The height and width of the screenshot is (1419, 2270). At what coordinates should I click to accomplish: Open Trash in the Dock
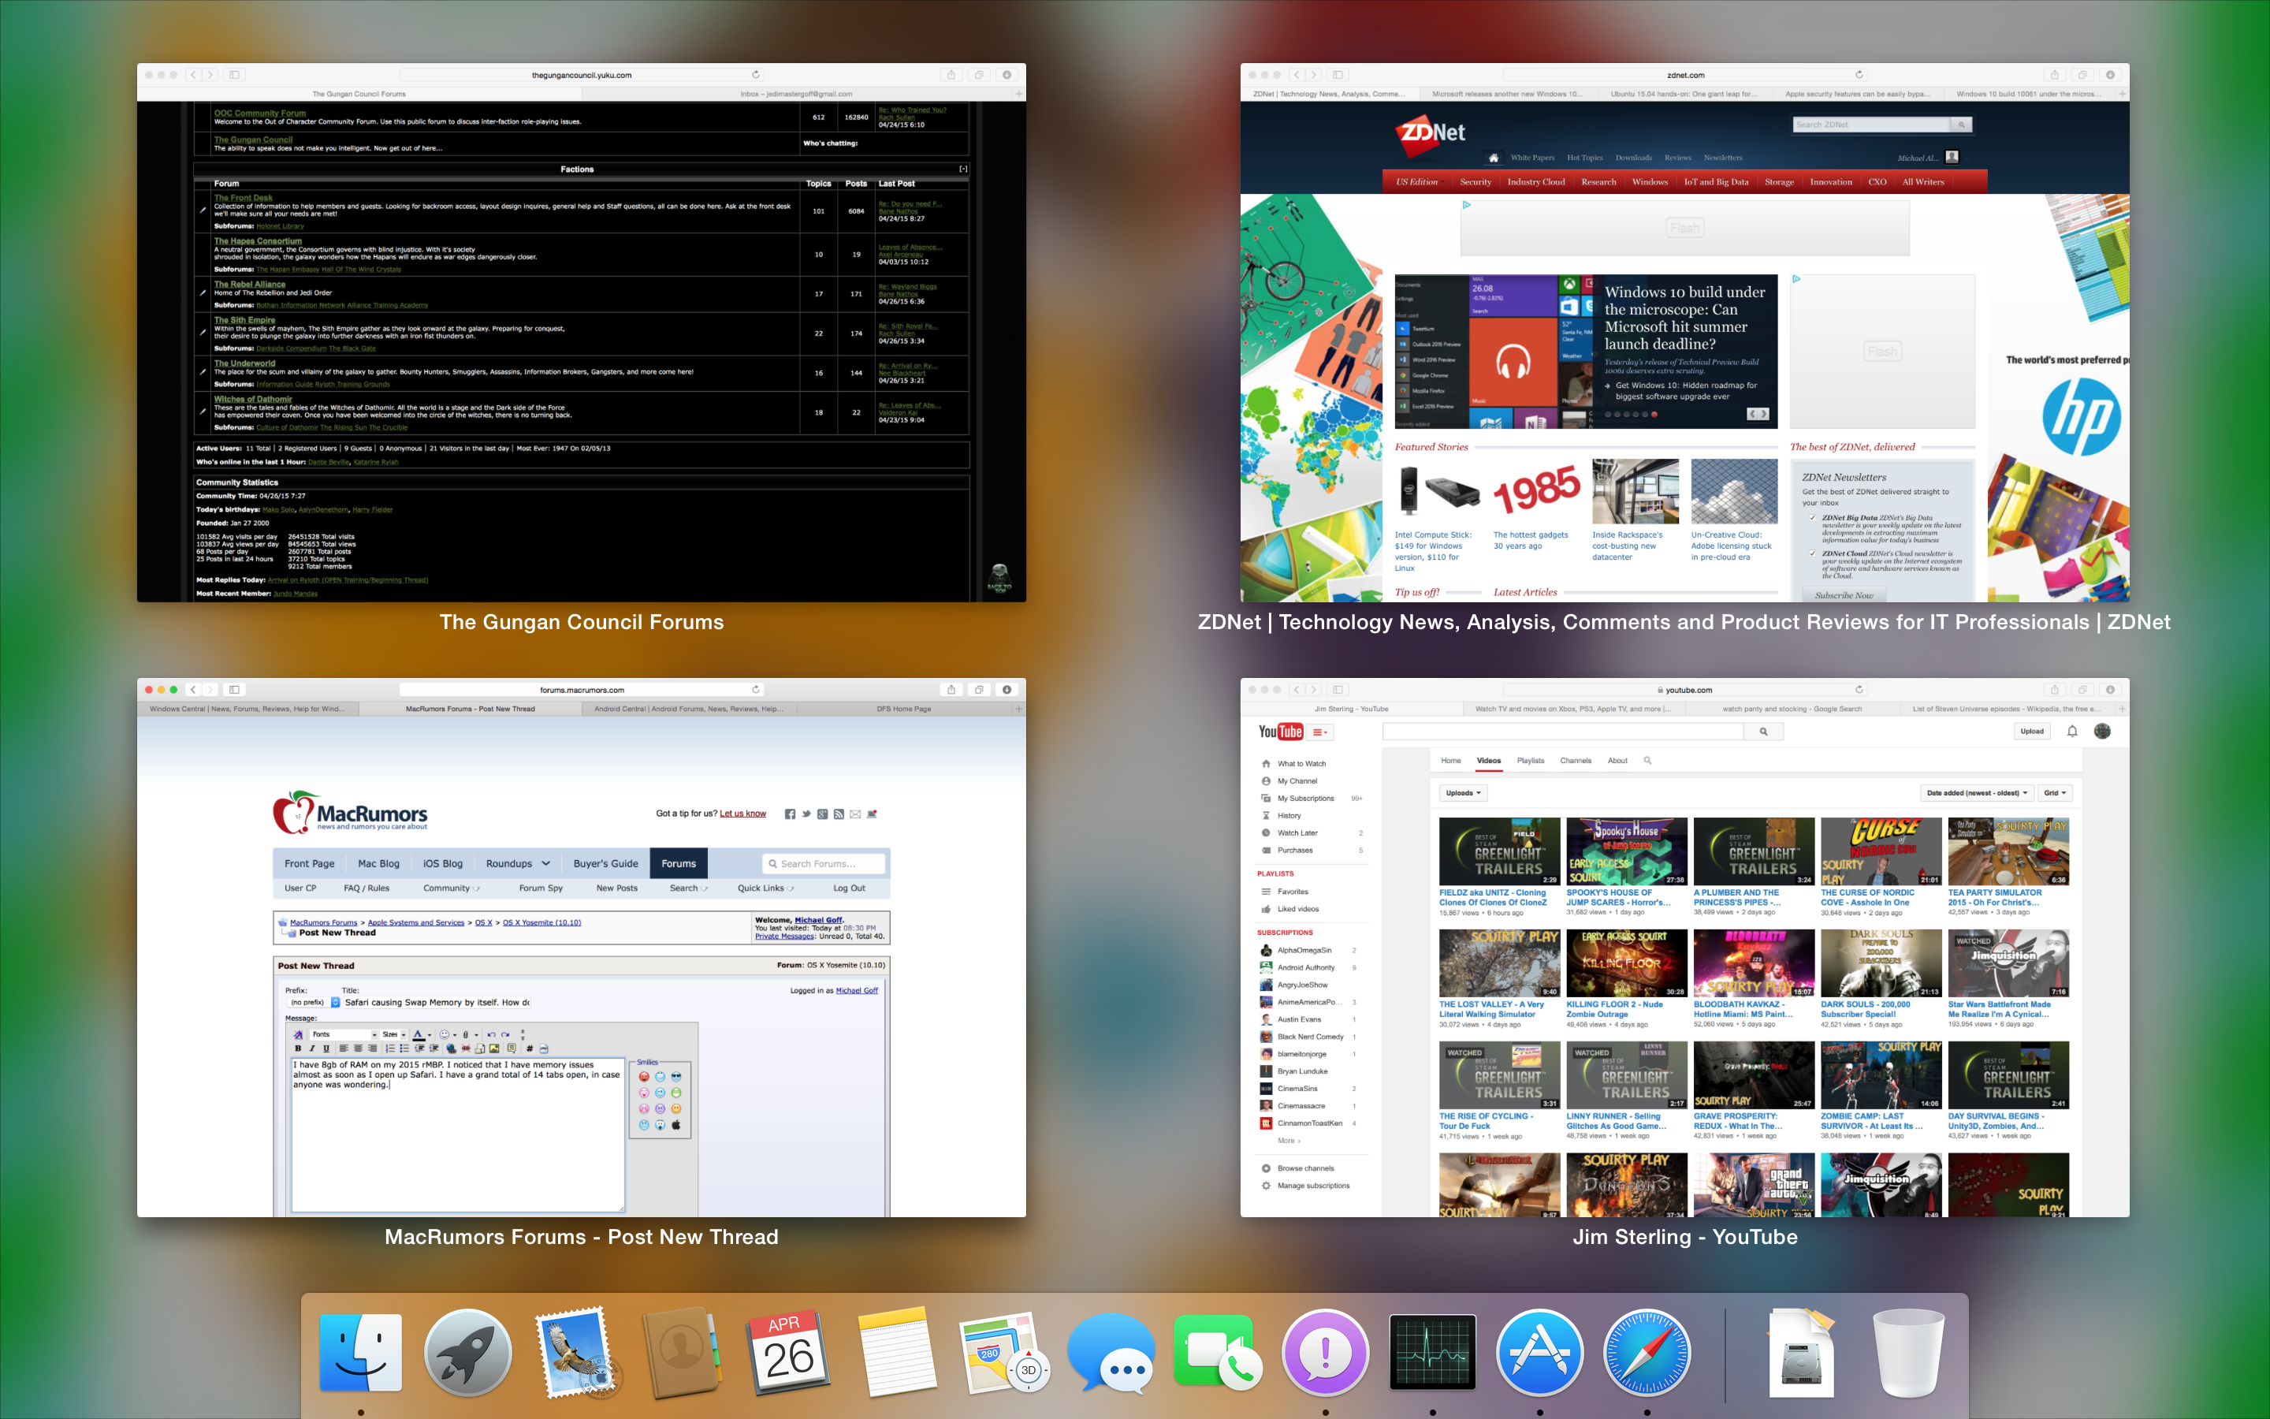[x=1908, y=1352]
